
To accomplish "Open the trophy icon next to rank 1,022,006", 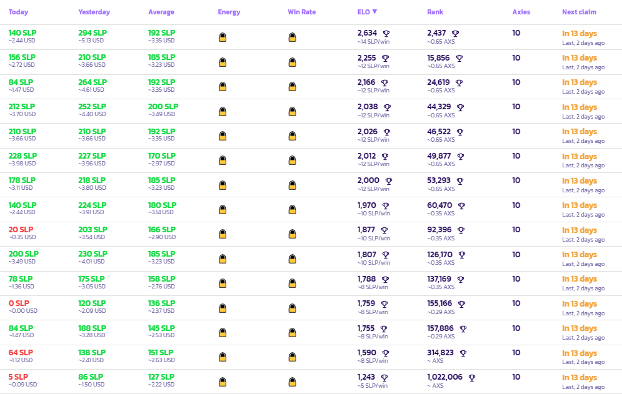I will point(471,378).
